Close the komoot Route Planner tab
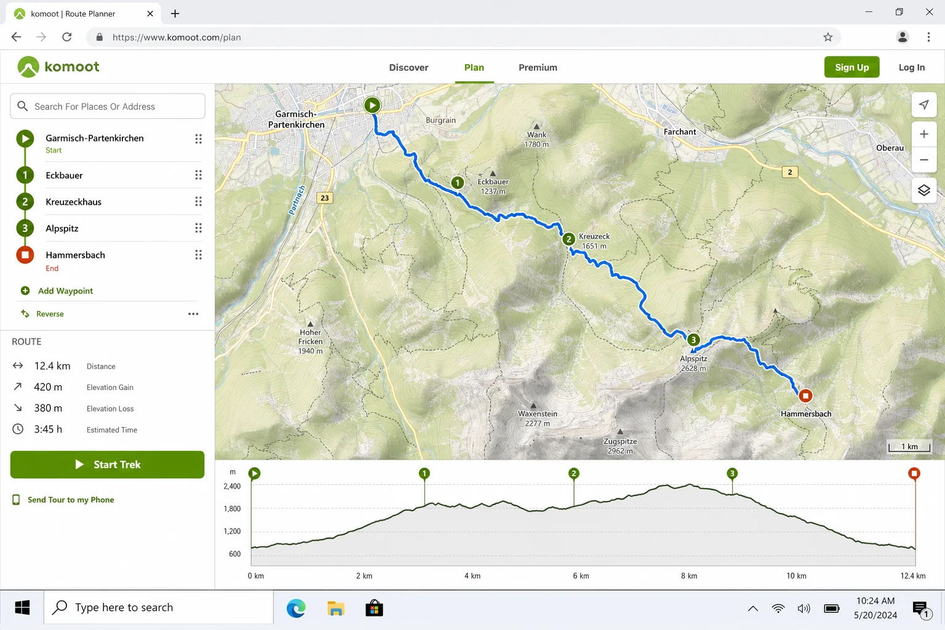945x630 pixels. [x=150, y=14]
